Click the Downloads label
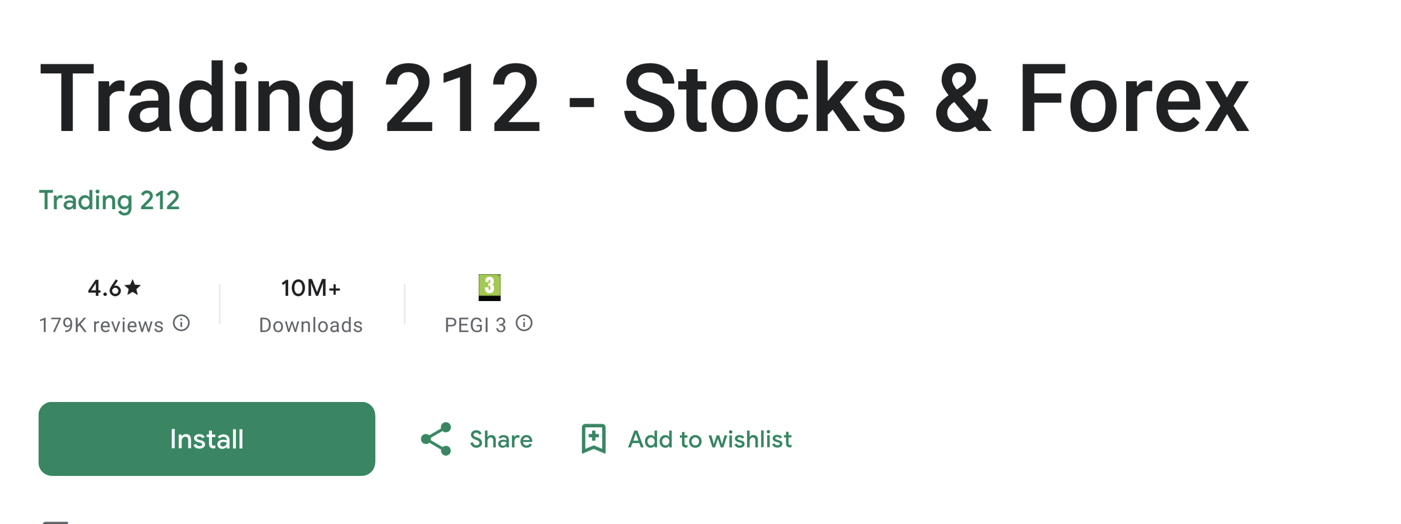1401x524 pixels. point(310,325)
